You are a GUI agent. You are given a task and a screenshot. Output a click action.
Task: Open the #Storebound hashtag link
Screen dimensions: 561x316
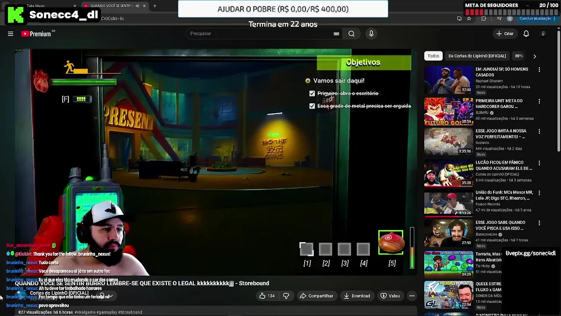click(x=130, y=312)
